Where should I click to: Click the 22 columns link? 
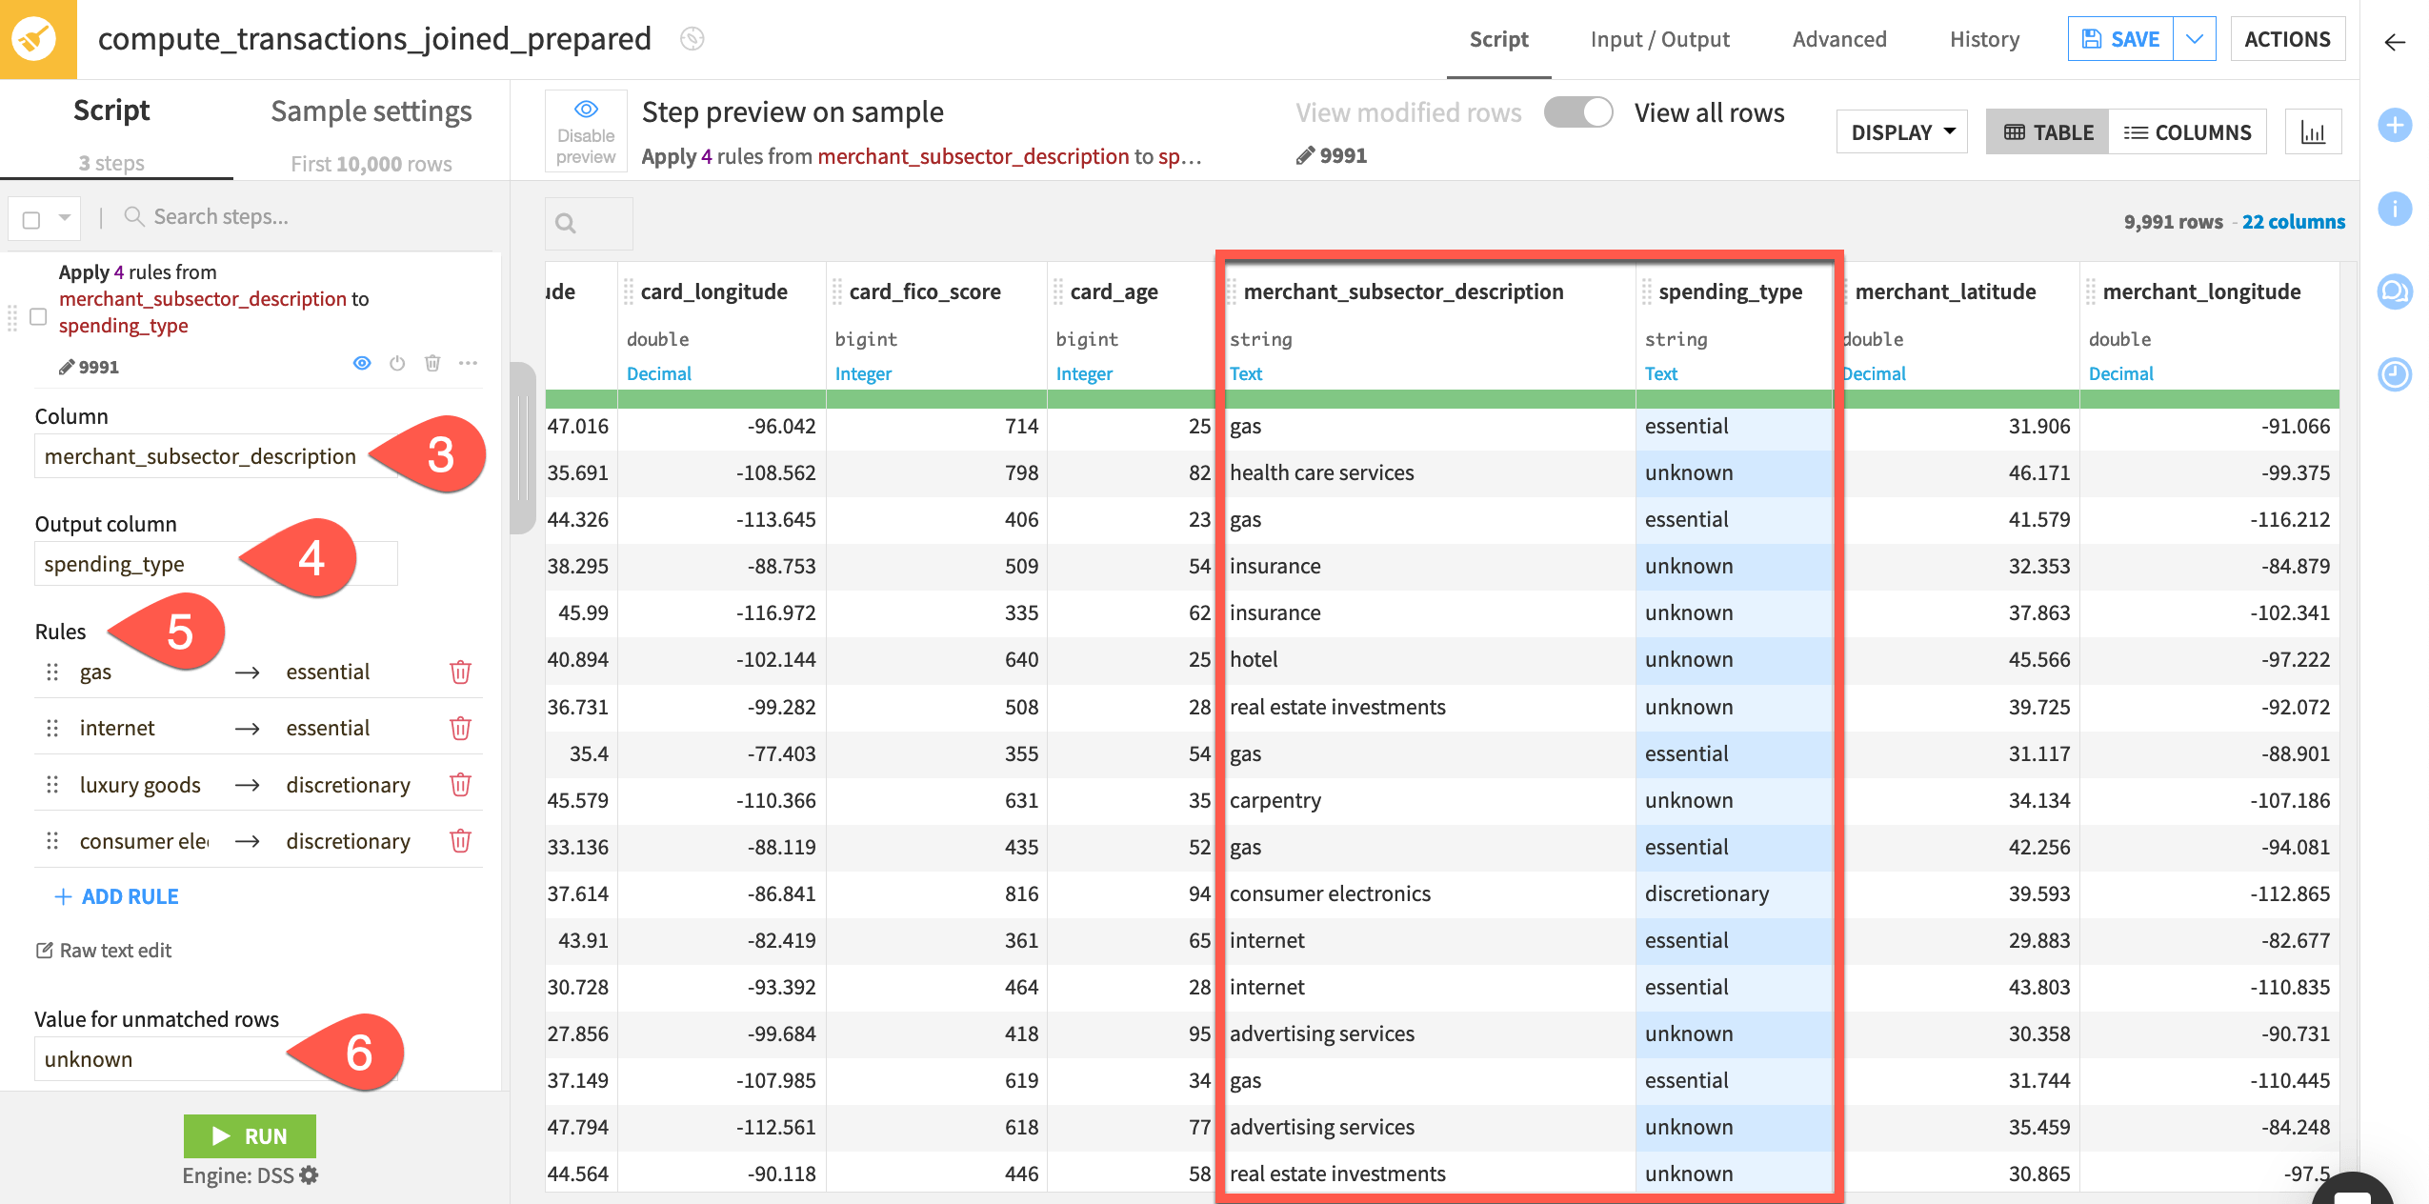pyautogui.click(x=2293, y=222)
